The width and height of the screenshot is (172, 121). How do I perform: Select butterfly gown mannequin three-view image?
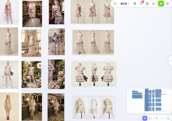(x=93, y=42)
